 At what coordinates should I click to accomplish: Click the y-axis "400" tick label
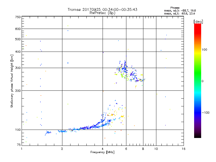[x=18, y=52]
